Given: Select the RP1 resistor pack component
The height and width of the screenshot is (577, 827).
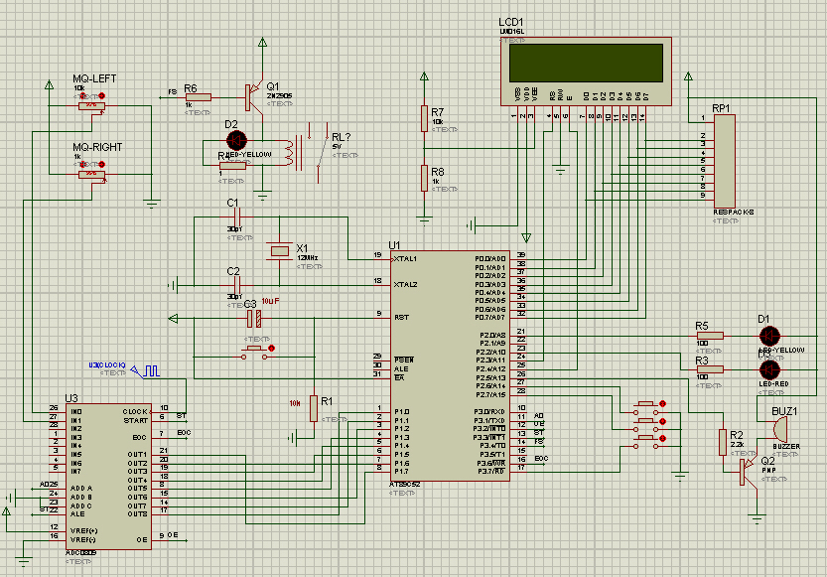Looking at the screenshot, I should (x=724, y=161).
